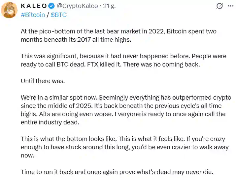Open KALEO's profile avatar picture

(x=9, y=10)
